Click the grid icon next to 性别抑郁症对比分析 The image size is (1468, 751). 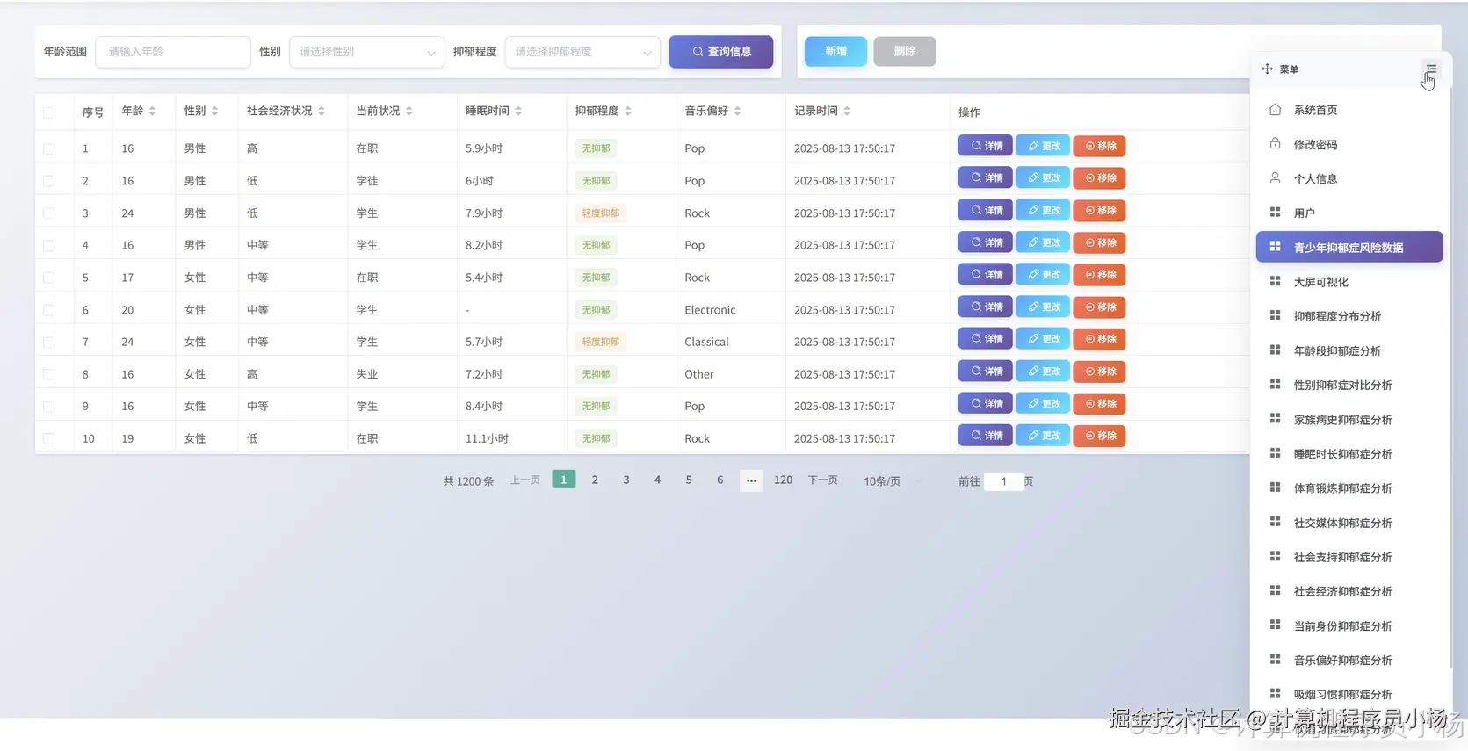point(1275,385)
